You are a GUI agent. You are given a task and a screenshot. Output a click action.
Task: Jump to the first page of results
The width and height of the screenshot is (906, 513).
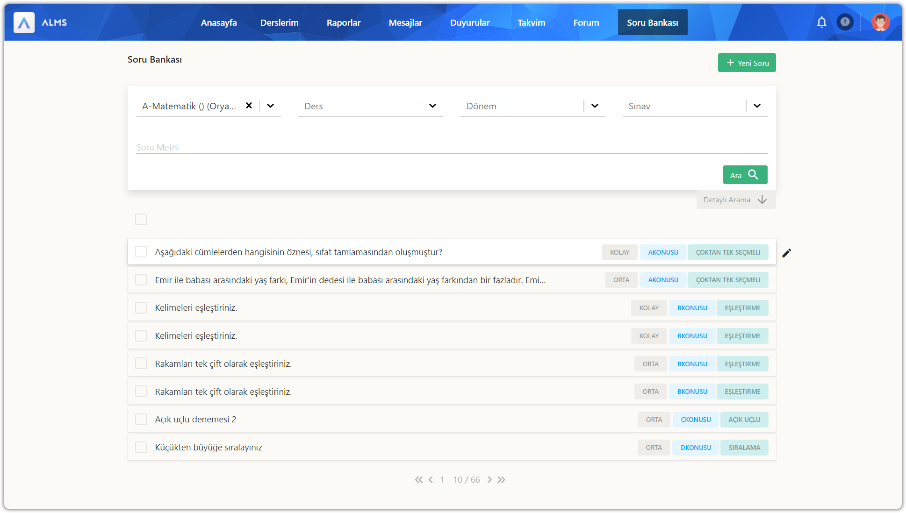coord(418,480)
